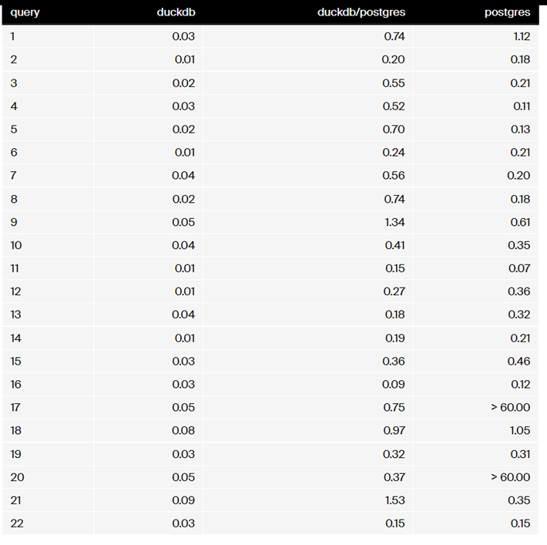Click the postgres value 0.46 in row 15
547x545 pixels.
click(519, 361)
